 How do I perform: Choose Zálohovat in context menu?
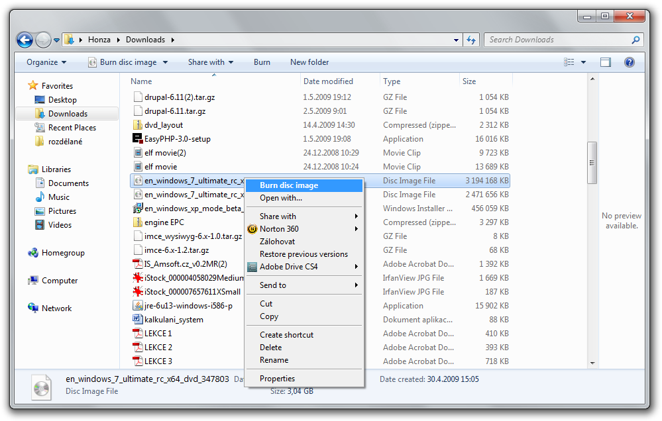click(304, 242)
